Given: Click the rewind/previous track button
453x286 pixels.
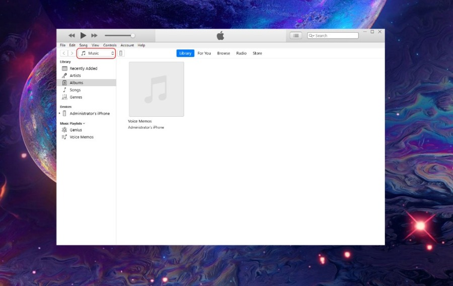Looking at the screenshot, I should click(x=71, y=36).
